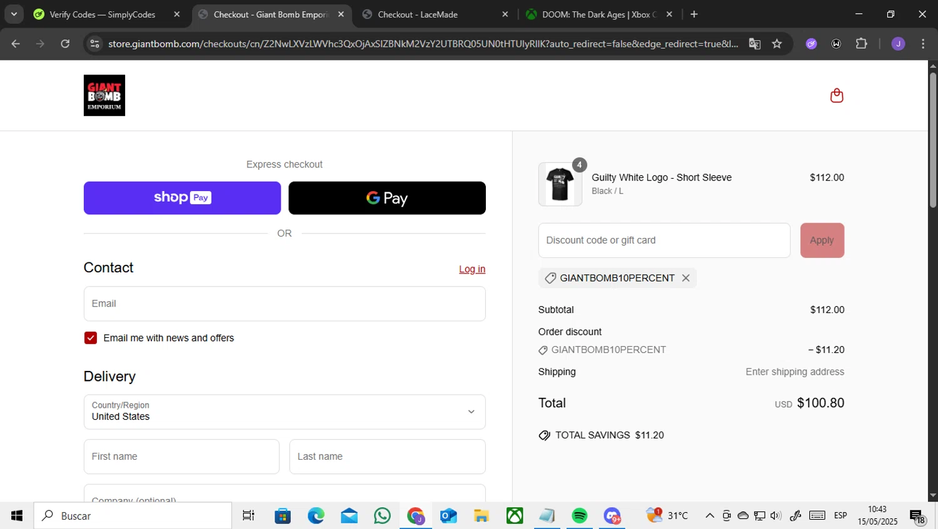Switch to Checkout LaceMade tab

(x=418, y=14)
